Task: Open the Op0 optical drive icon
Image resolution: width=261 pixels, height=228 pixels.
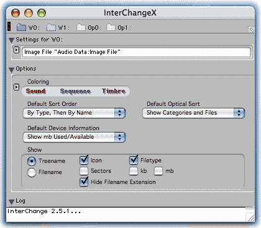Action: (x=81, y=27)
